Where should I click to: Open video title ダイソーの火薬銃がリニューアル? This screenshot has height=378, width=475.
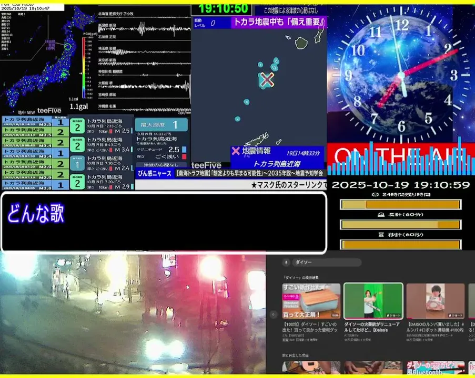(372, 327)
